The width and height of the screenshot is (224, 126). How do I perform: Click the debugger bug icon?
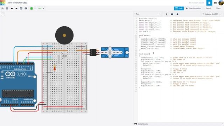point(177,14)
